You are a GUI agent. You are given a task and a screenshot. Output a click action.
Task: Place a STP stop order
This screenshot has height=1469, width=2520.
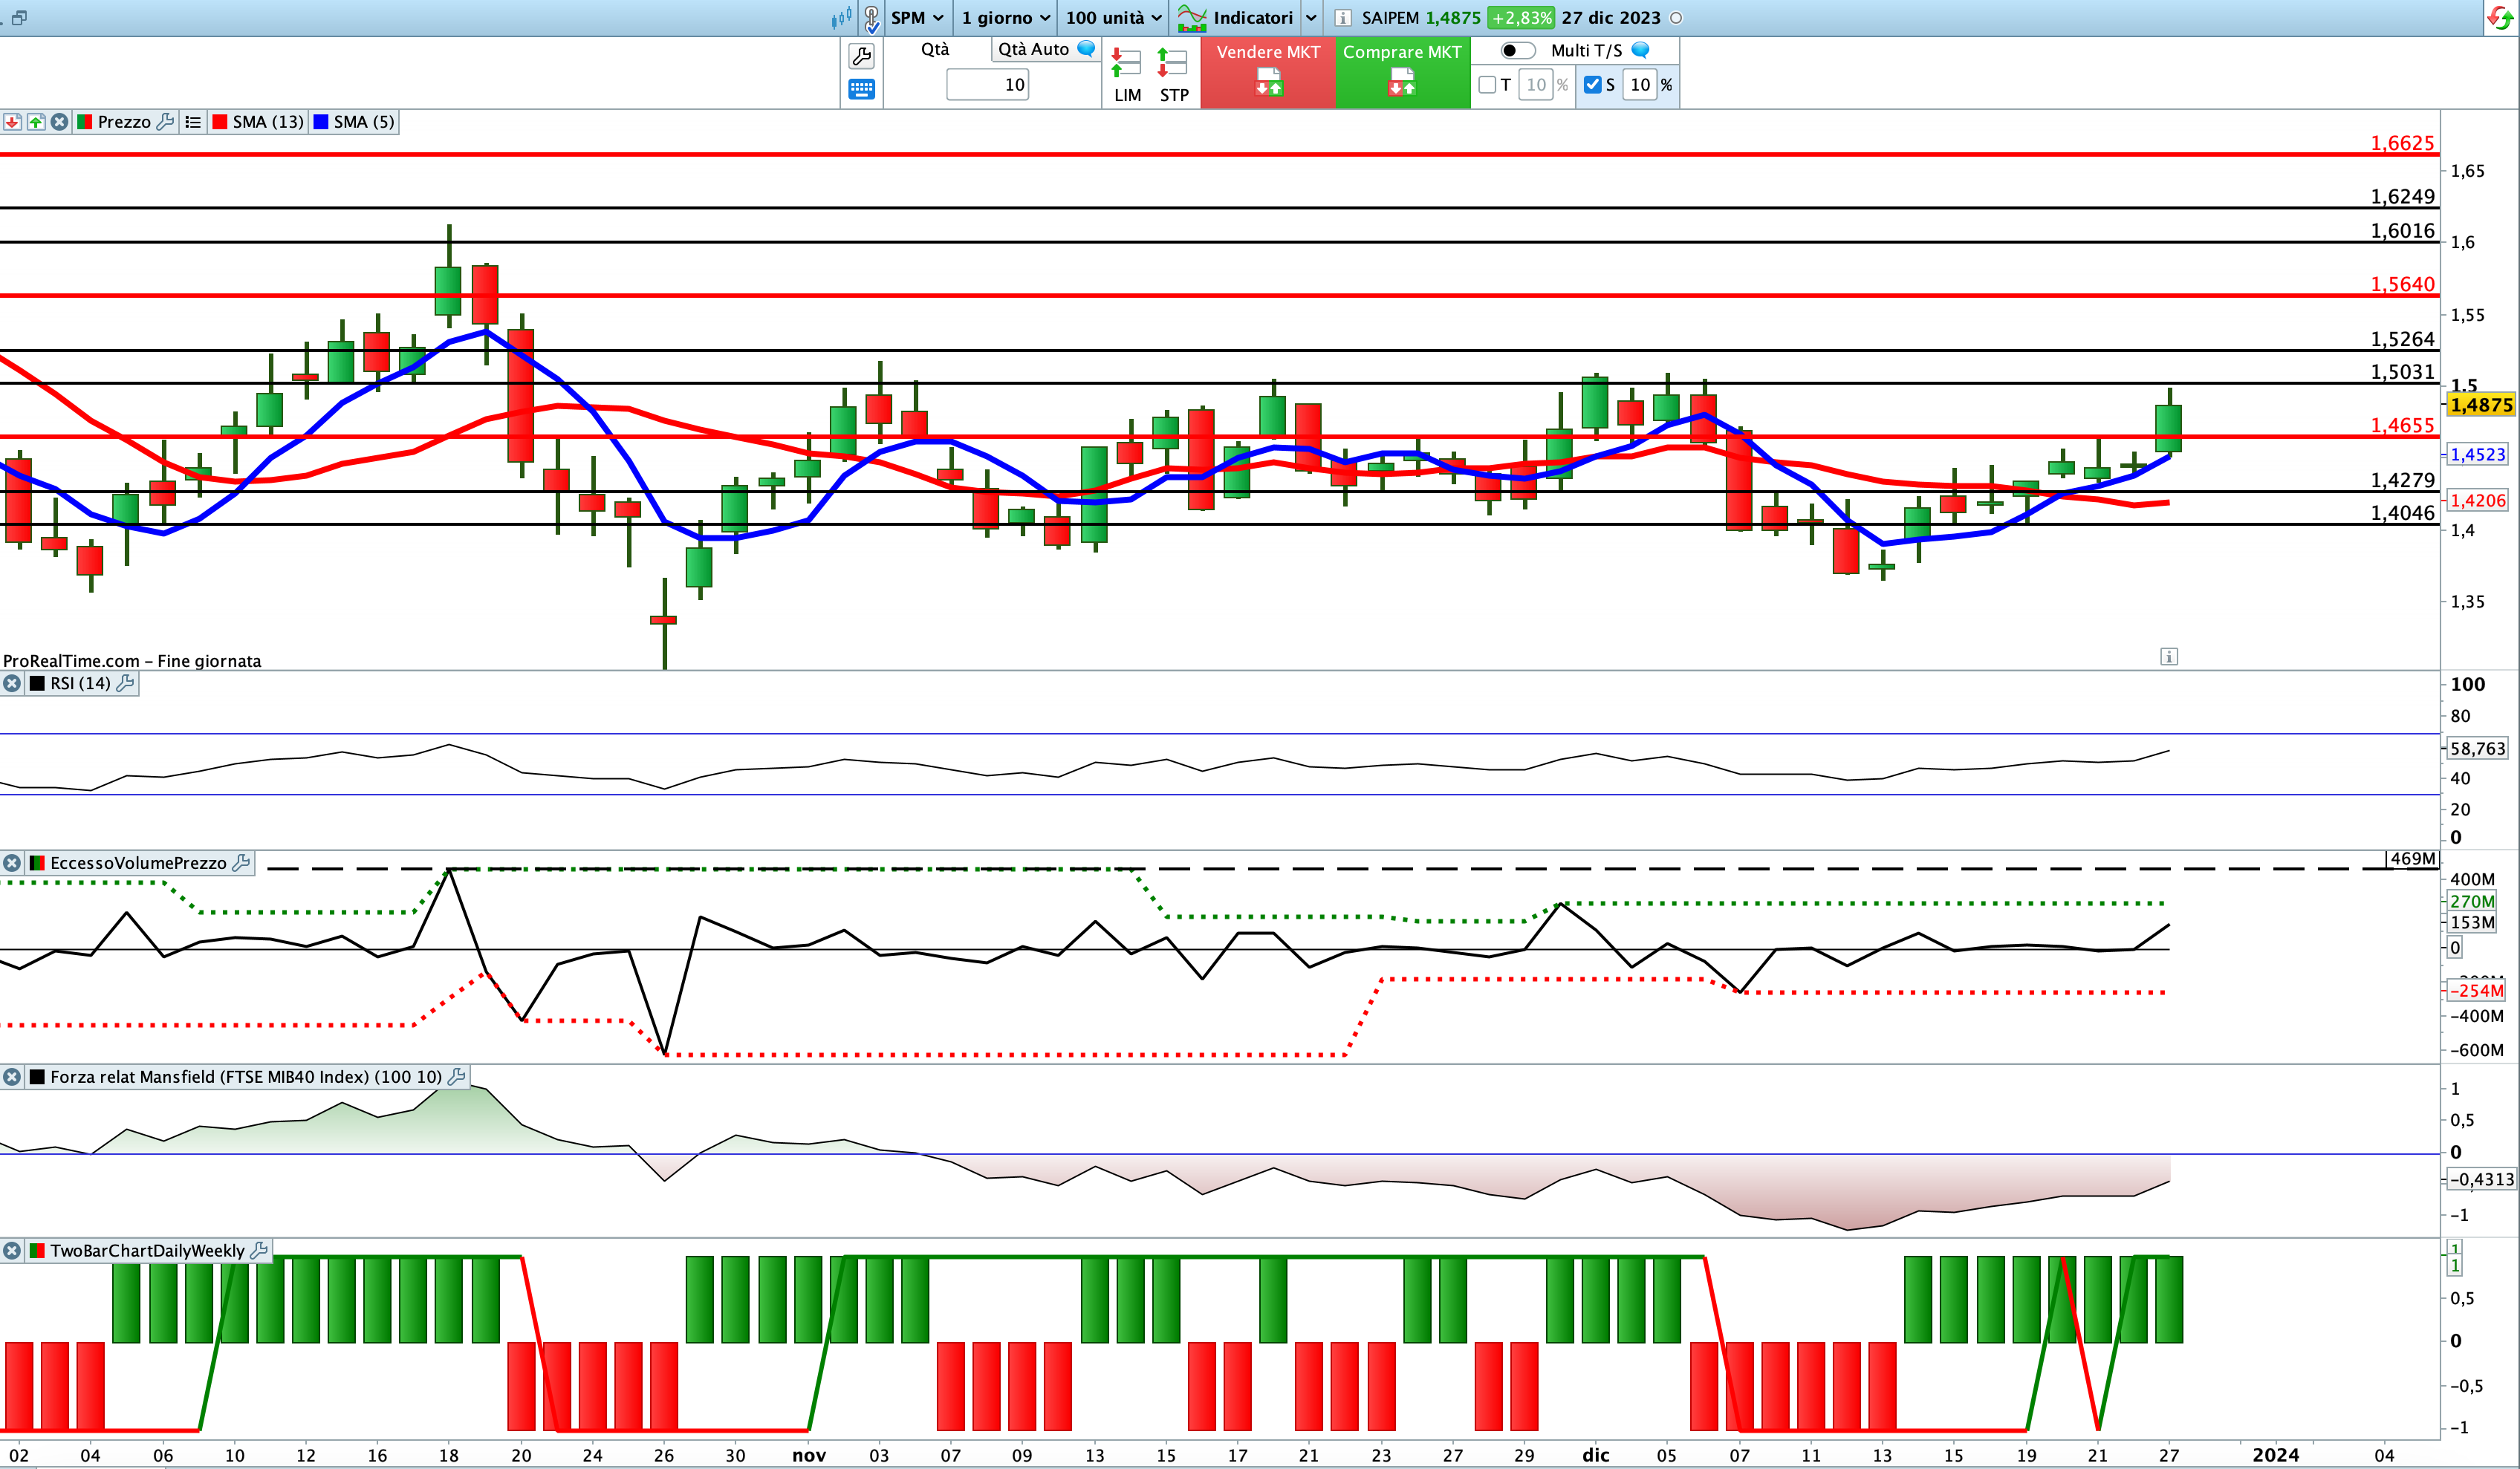pos(1173,75)
